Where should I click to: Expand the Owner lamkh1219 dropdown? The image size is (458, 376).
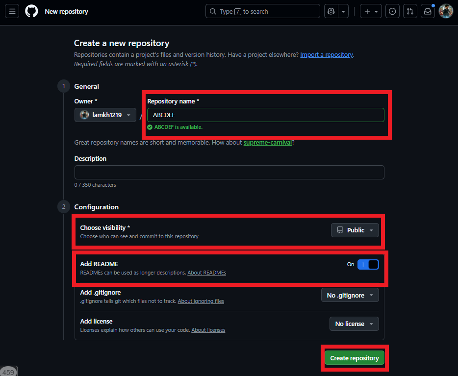[x=105, y=115]
